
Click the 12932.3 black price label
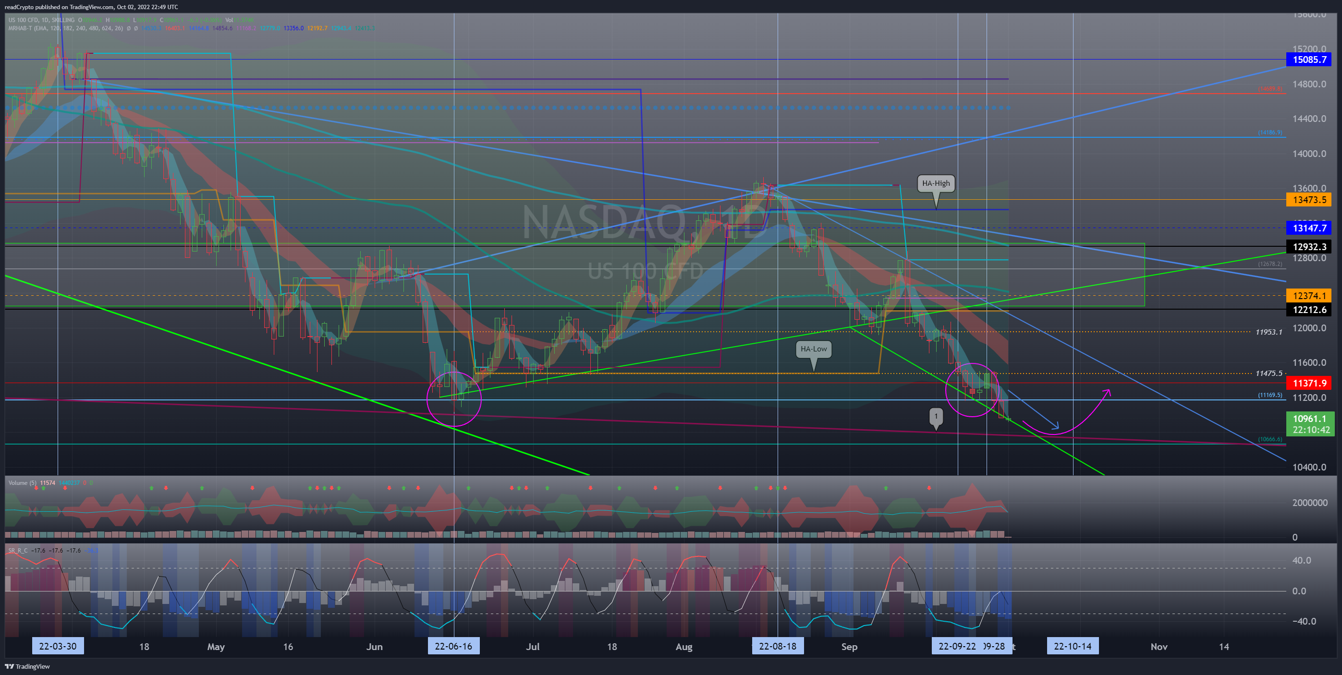(1309, 246)
